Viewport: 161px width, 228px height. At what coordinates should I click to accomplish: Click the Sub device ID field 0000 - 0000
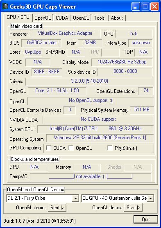pyautogui.click(x=125, y=72)
